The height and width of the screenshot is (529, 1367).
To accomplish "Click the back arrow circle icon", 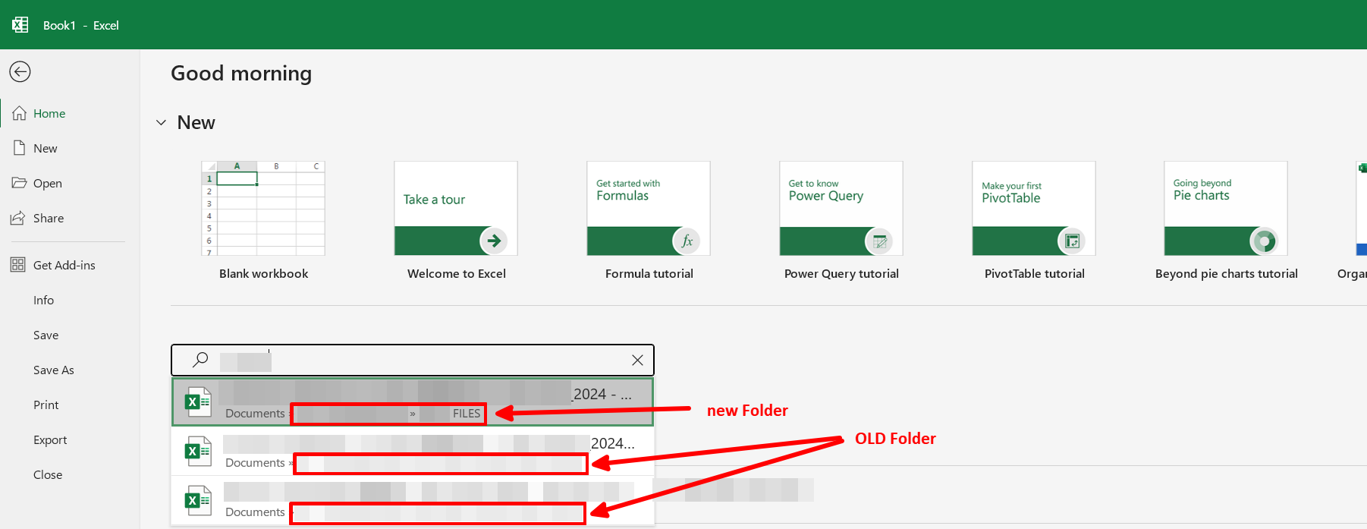I will pos(20,71).
